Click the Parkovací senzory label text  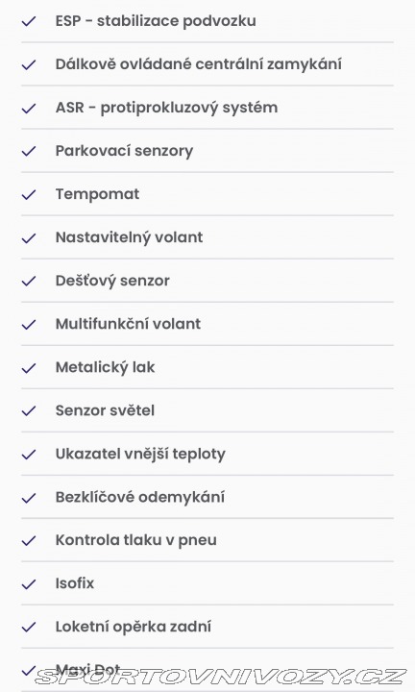coord(124,151)
